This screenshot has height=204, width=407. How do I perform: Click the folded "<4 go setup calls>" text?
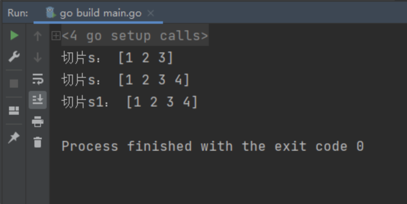coord(135,36)
